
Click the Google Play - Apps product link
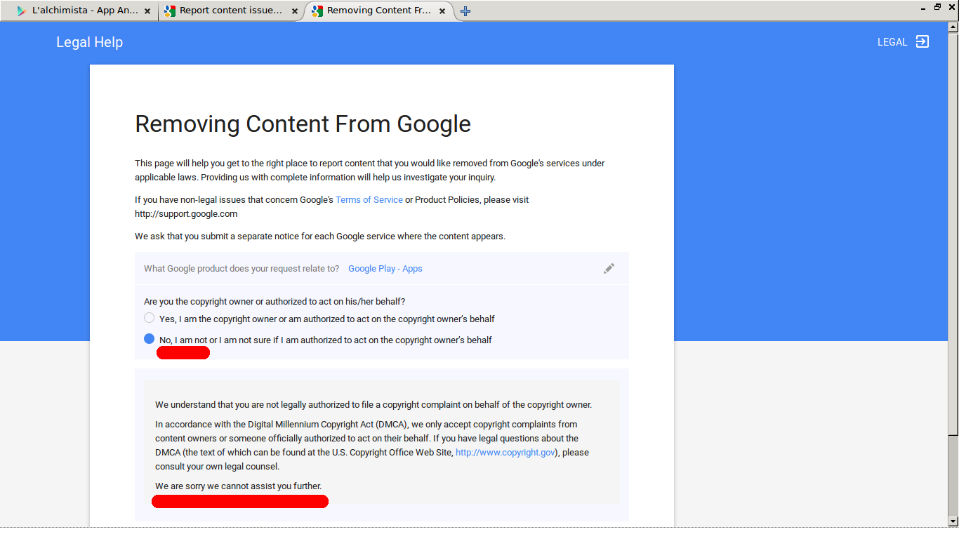pos(385,269)
